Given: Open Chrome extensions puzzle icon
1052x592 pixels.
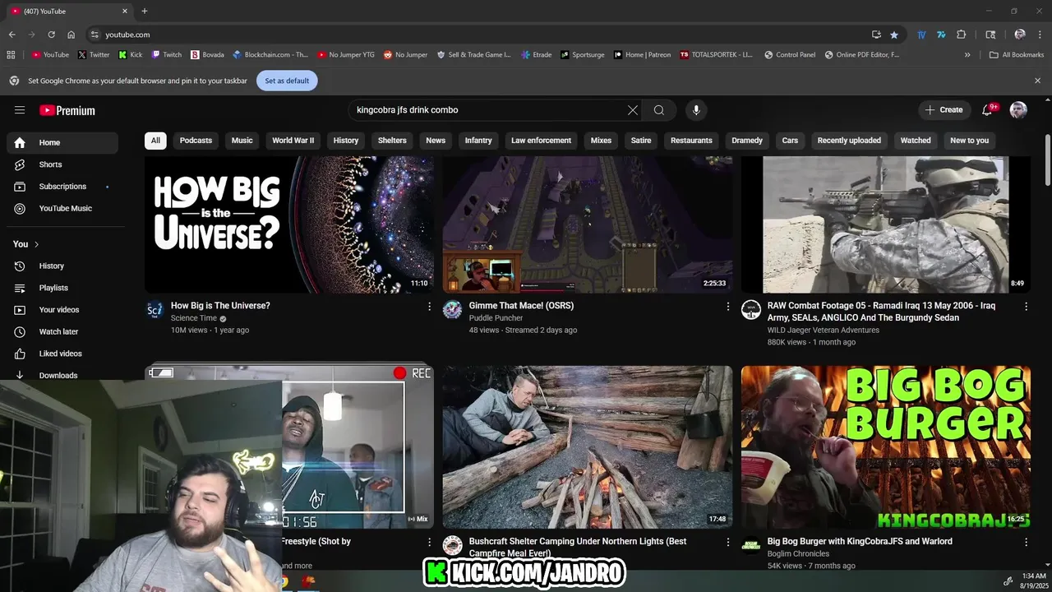Looking at the screenshot, I should click(961, 35).
